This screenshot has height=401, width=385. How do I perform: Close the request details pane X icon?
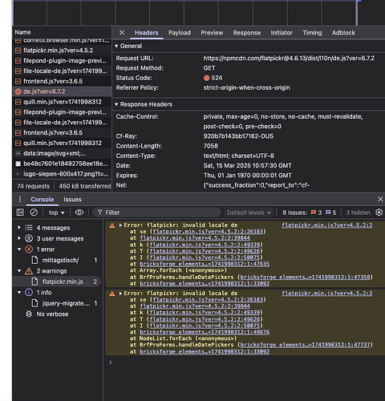coord(122,33)
